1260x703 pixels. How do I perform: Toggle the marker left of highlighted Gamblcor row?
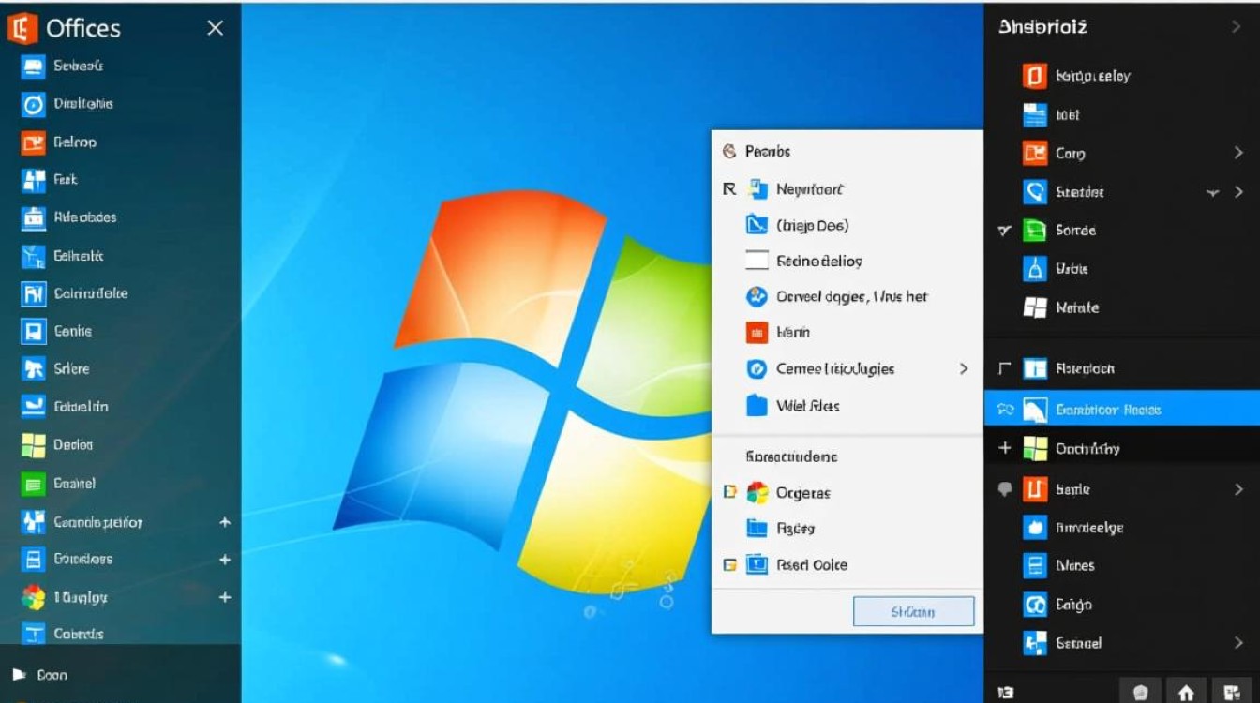(1005, 410)
